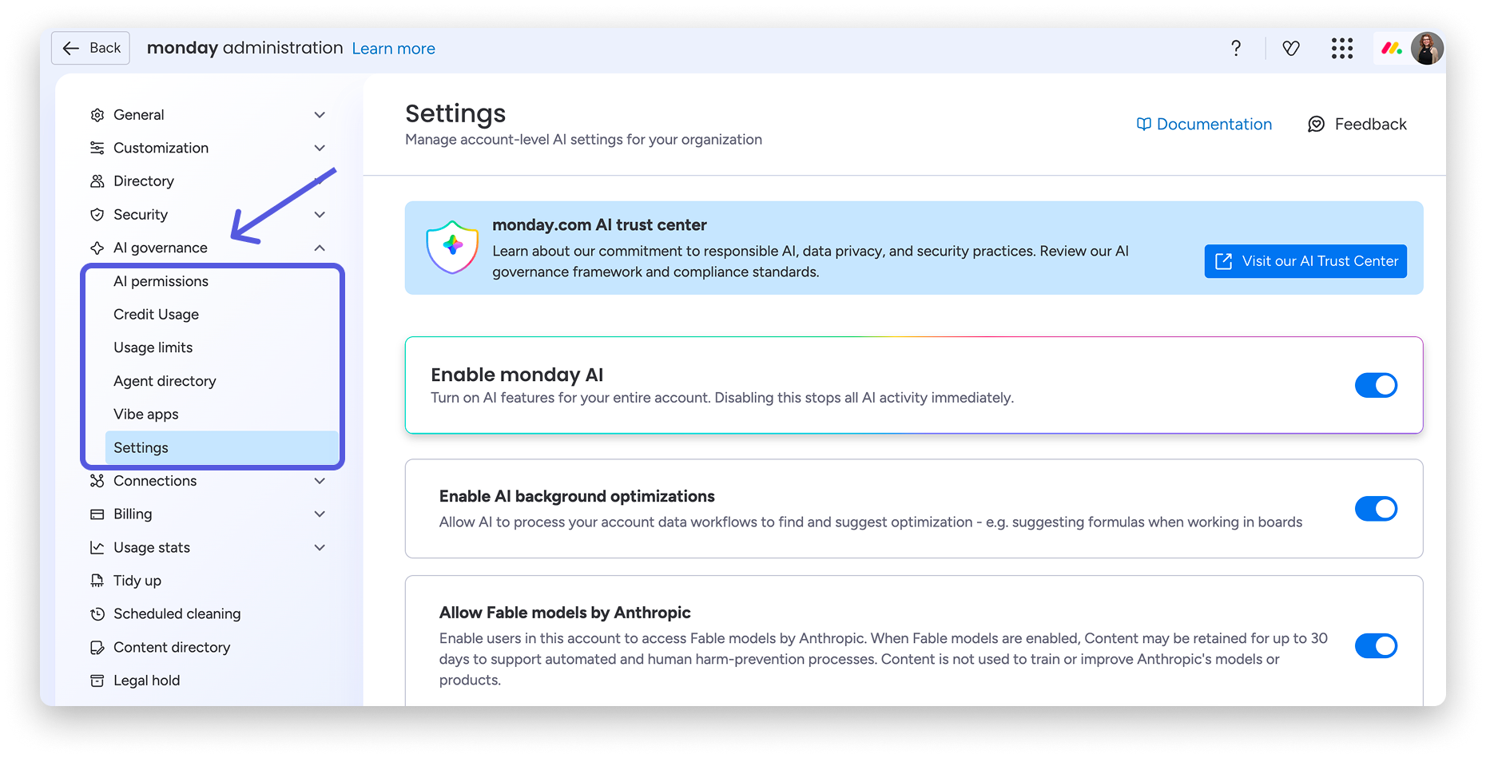Toggle Allow Fable models by Anthropic
The height and width of the screenshot is (758, 1486).
click(x=1376, y=645)
